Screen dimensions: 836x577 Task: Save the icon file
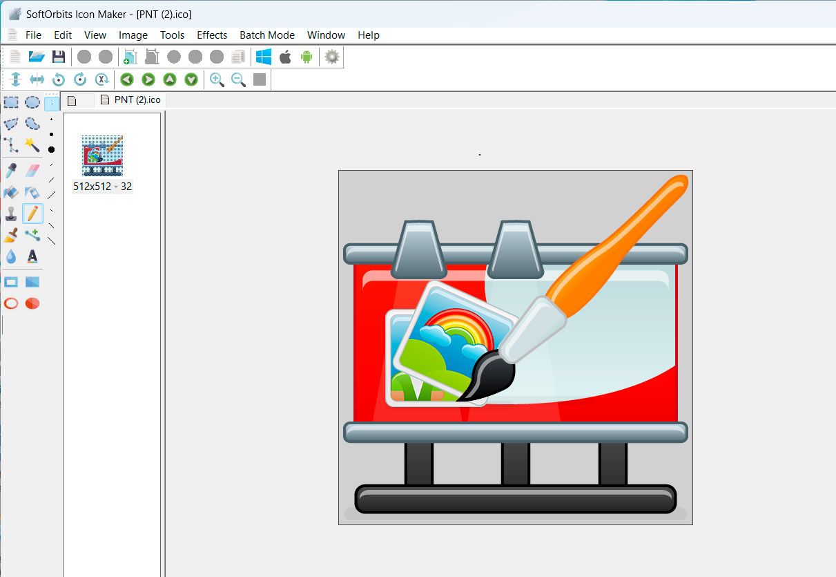tap(59, 57)
